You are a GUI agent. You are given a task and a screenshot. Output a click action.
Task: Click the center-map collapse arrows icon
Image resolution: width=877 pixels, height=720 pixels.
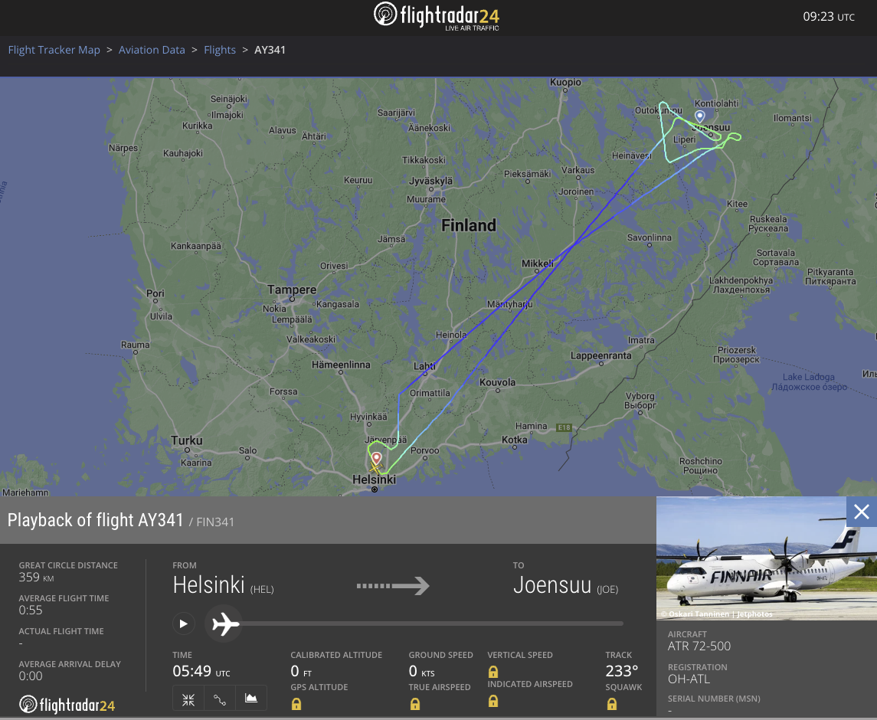click(x=188, y=699)
